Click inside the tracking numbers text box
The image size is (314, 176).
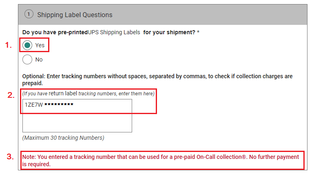click(77, 120)
